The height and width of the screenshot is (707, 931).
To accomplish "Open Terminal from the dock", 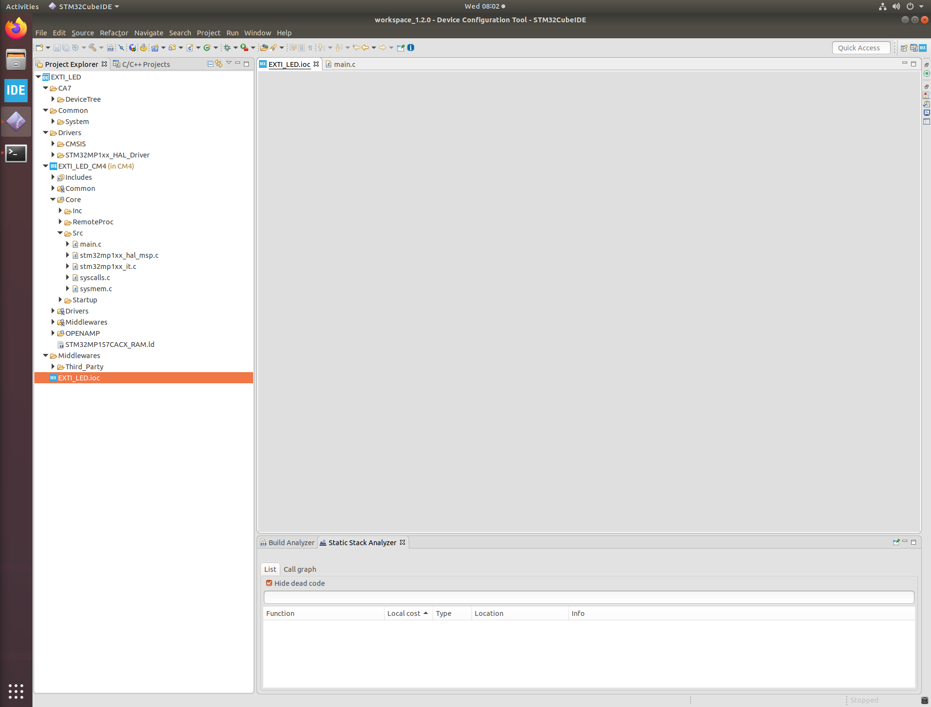I will coord(16,153).
